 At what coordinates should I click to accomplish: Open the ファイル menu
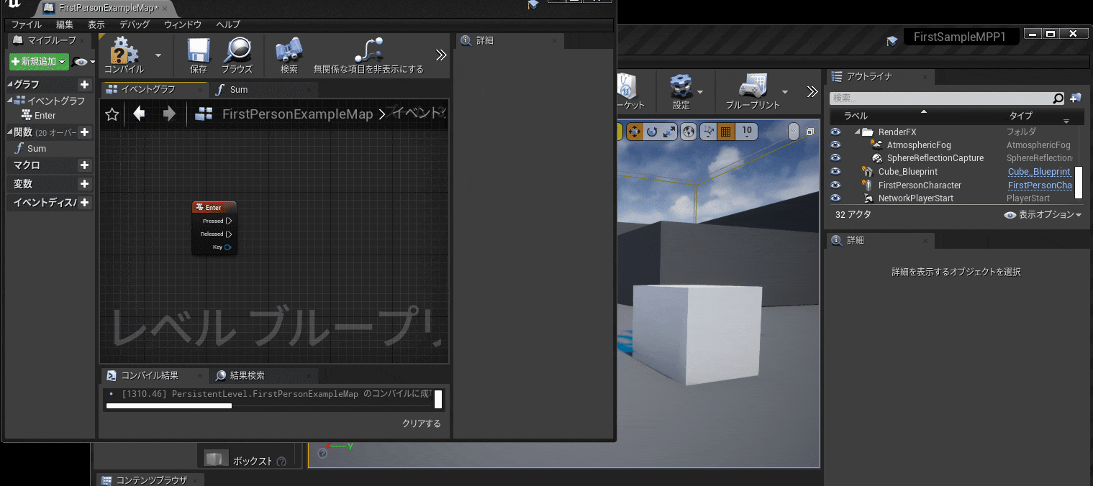[25, 24]
